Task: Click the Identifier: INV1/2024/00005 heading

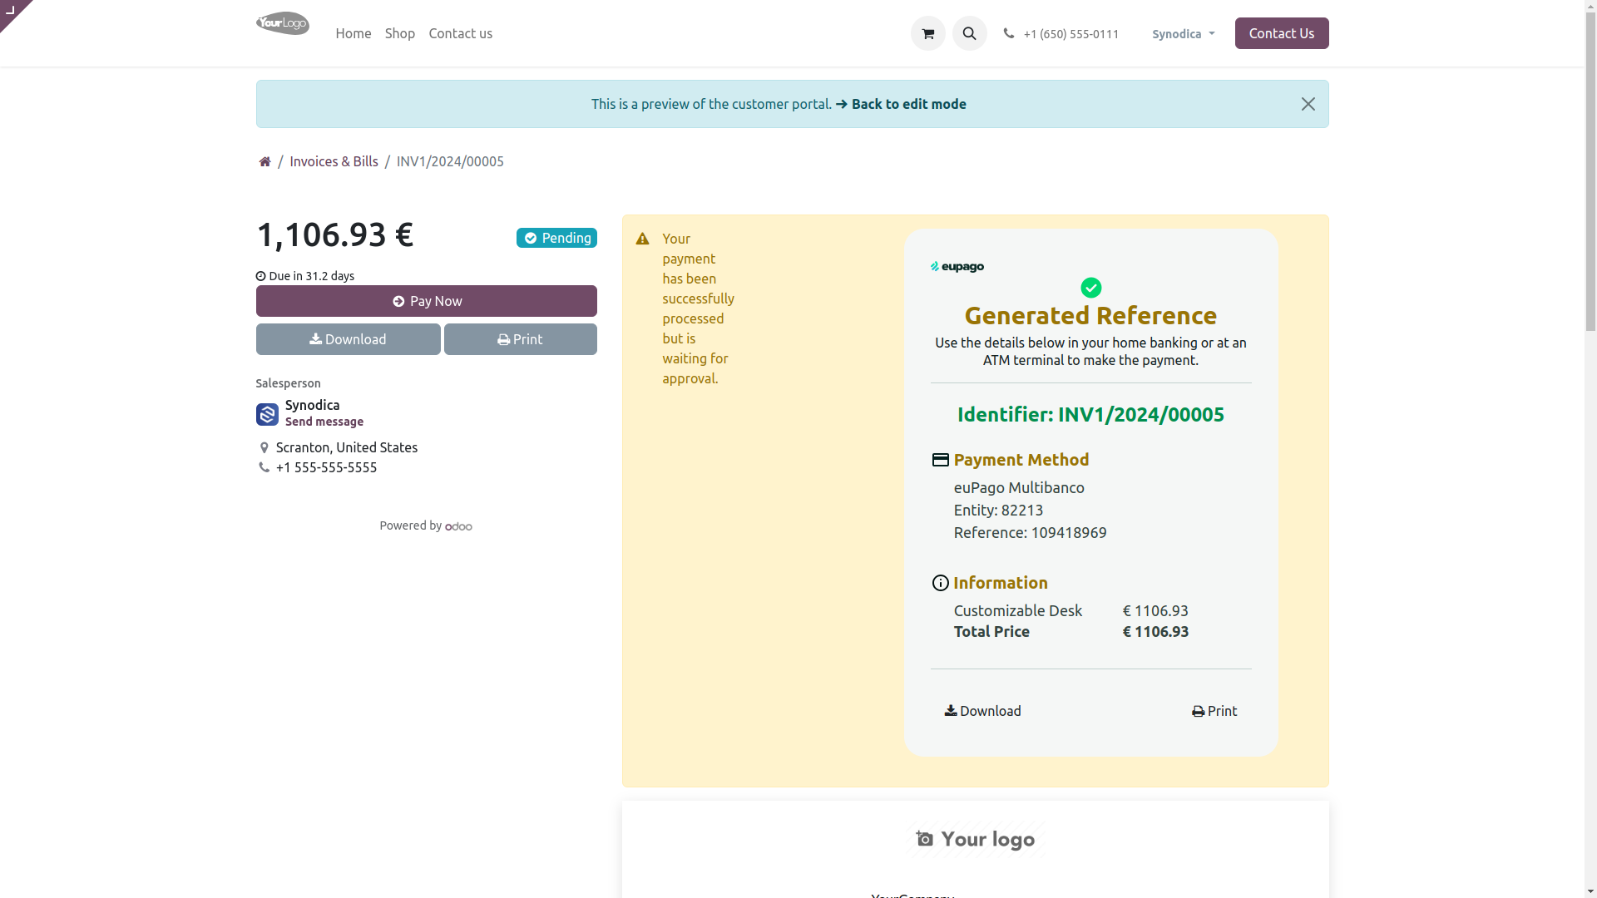Action: click(x=1090, y=414)
